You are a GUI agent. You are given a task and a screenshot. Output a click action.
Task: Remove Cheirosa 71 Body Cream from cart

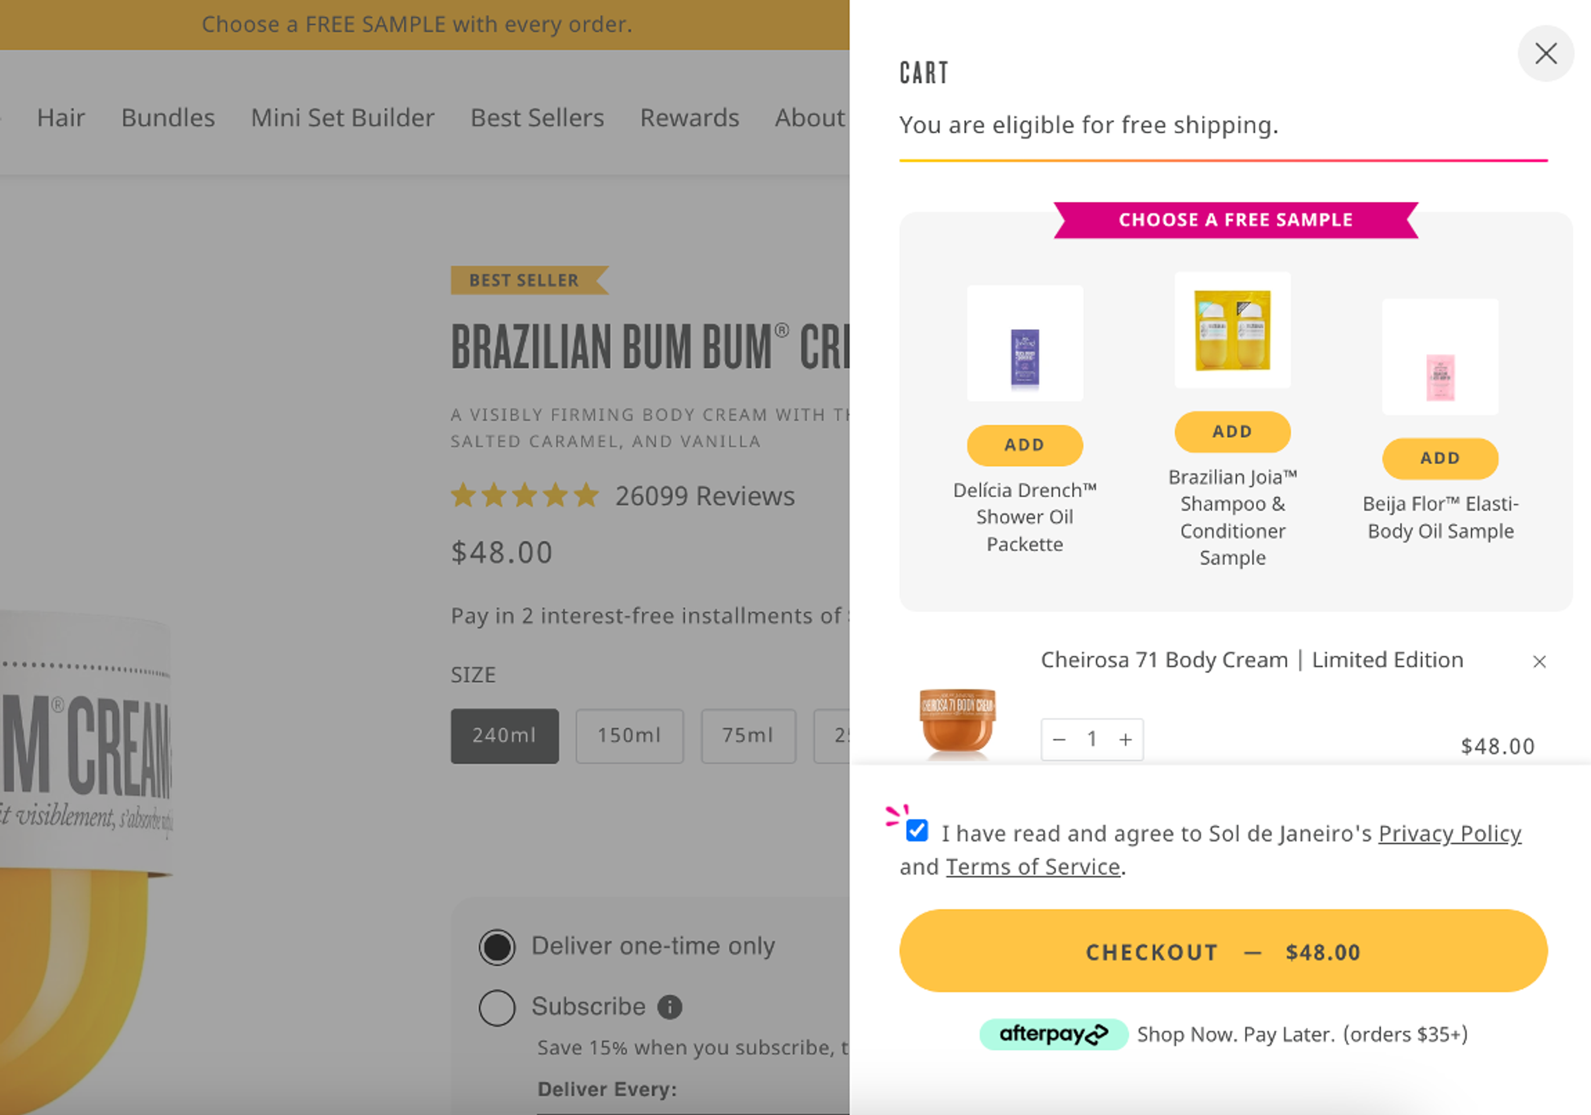(x=1539, y=662)
